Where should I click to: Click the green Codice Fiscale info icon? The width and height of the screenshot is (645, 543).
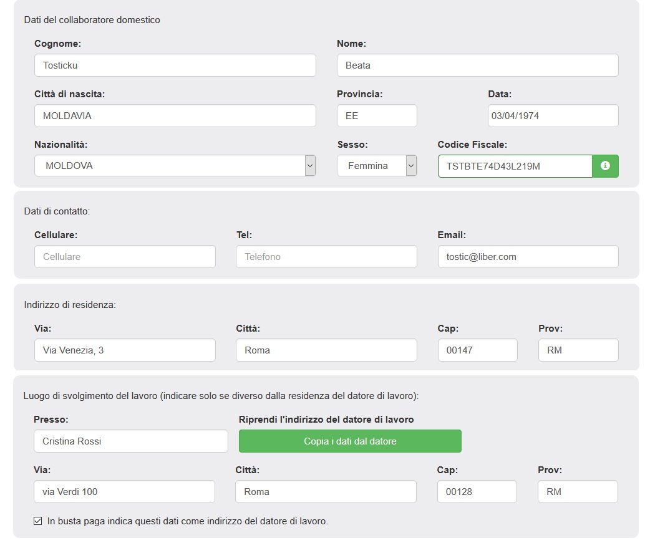point(605,166)
